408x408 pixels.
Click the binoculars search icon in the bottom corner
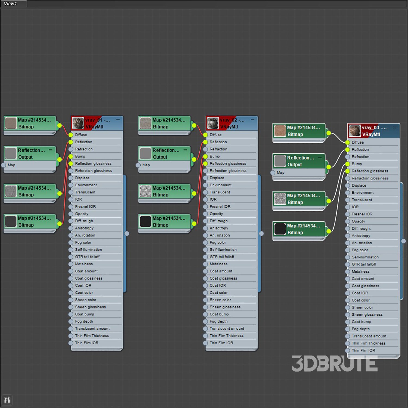7,400
